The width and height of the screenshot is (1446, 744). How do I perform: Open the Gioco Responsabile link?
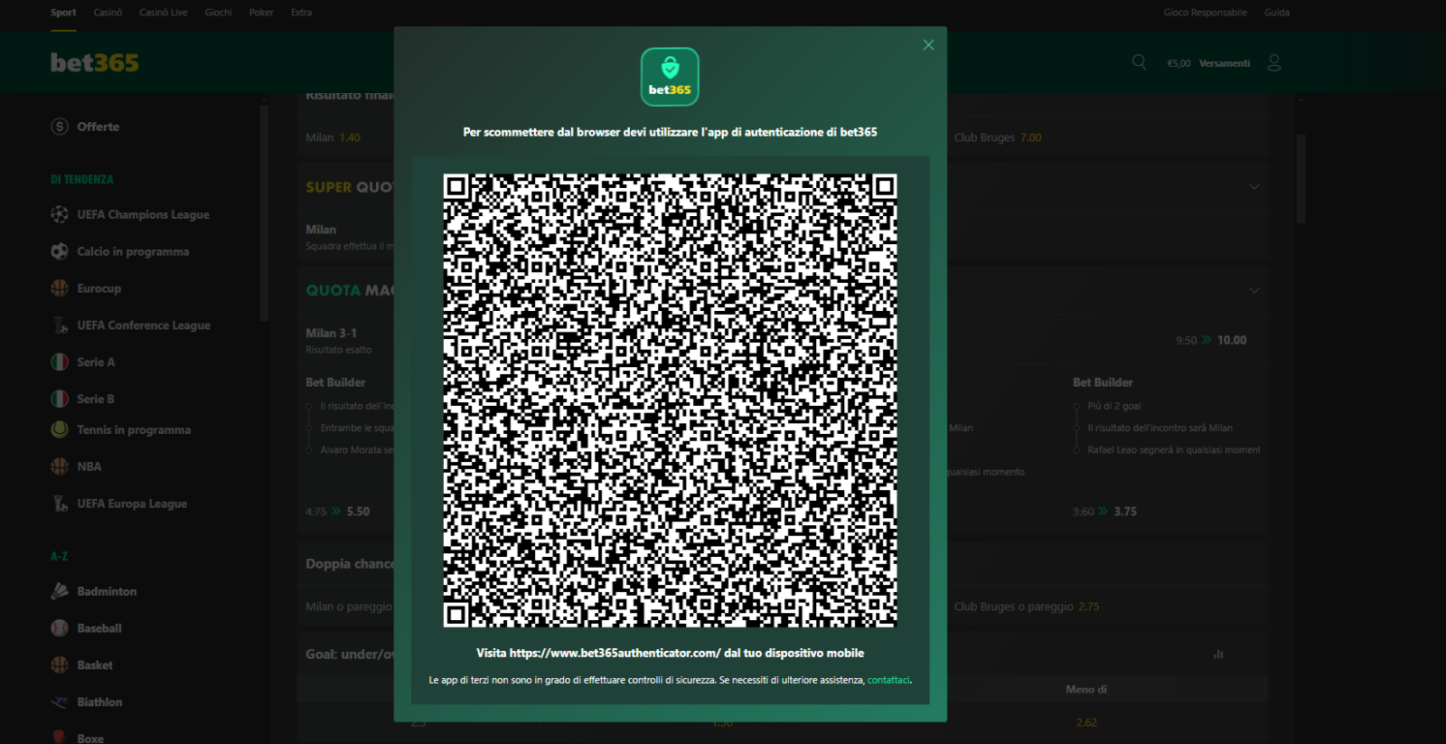point(1205,13)
